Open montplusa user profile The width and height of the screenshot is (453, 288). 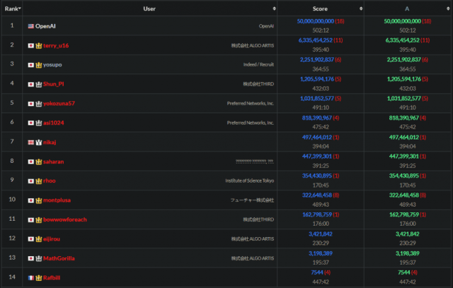57,200
